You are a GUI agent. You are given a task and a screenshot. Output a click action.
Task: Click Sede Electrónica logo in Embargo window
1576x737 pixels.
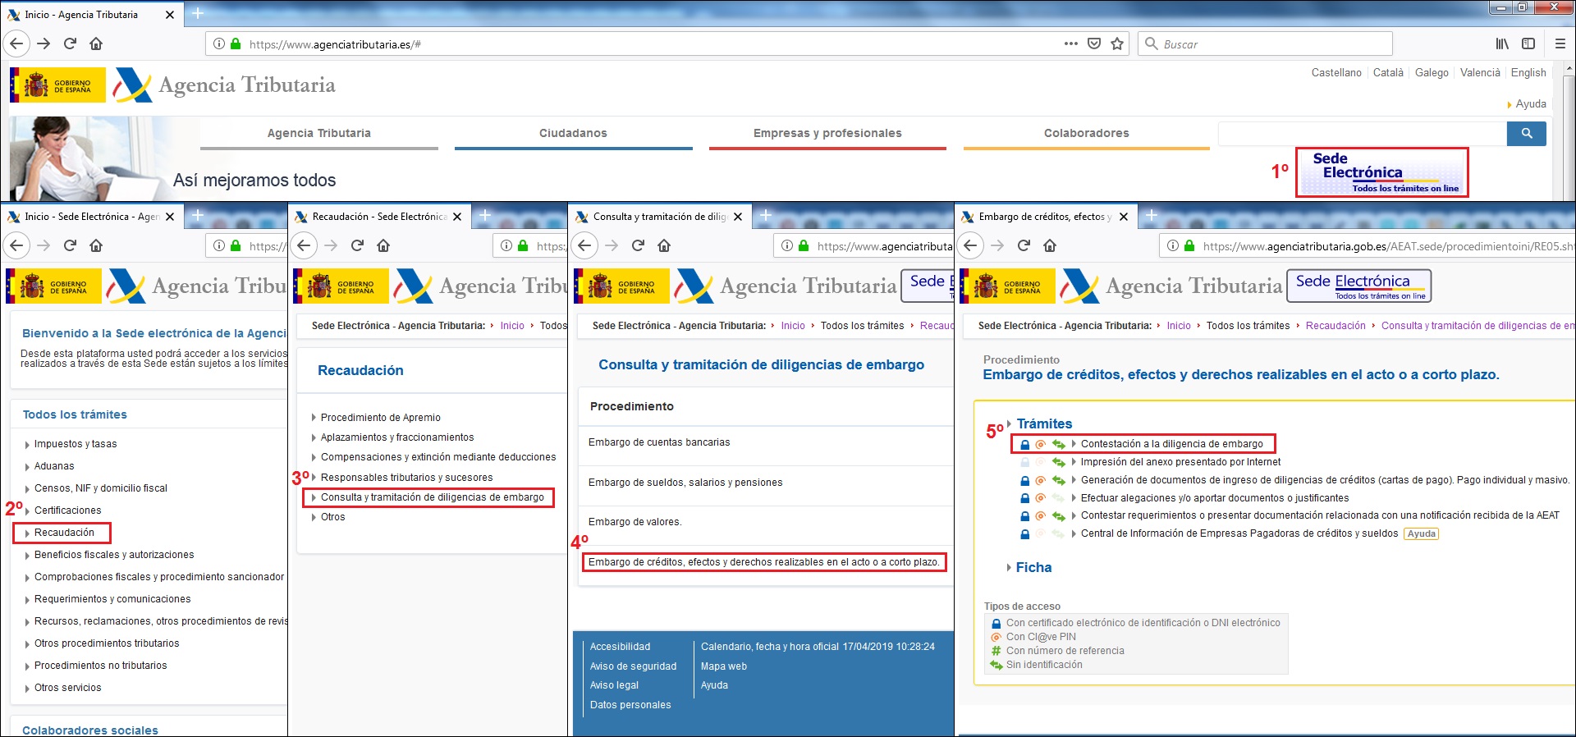pyautogui.click(x=1359, y=286)
